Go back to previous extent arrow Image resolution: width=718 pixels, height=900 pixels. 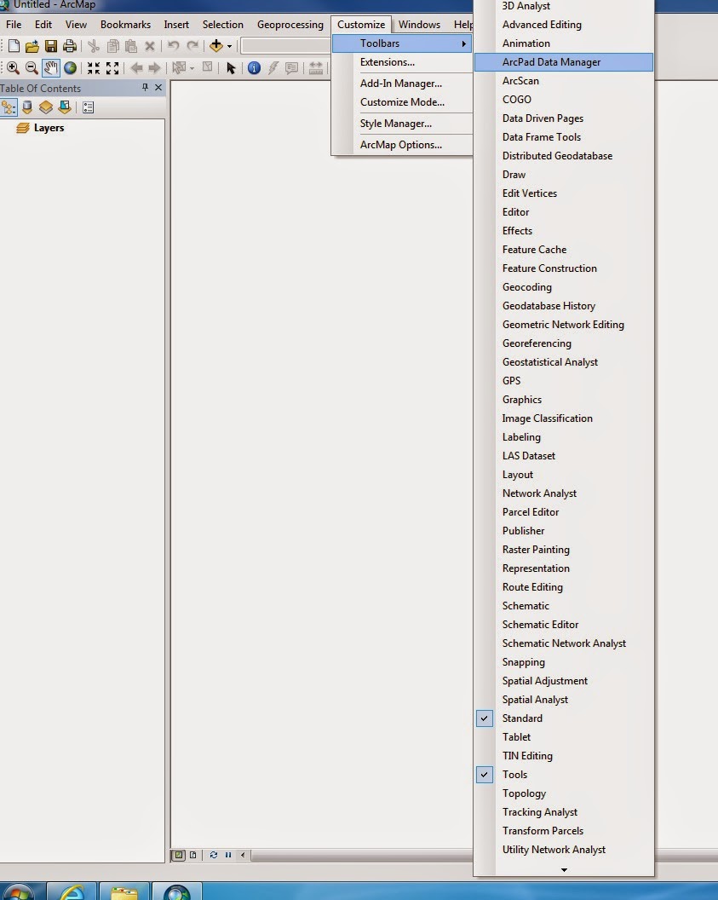coord(136,68)
